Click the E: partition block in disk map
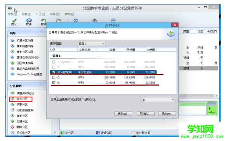The image size is (228, 141). point(212,108)
